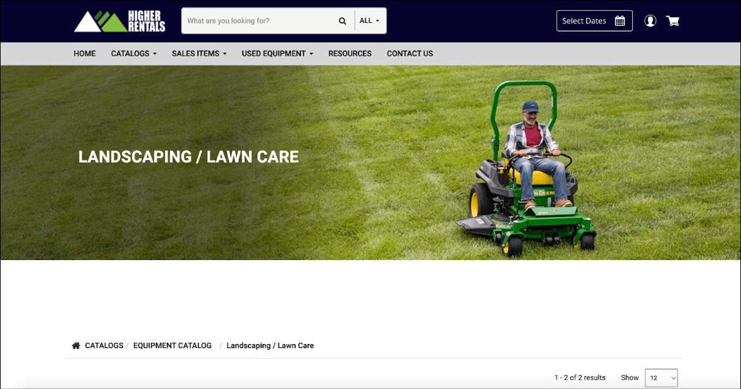Click the magnifying glass search icon
The image size is (741, 389).
coord(342,21)
